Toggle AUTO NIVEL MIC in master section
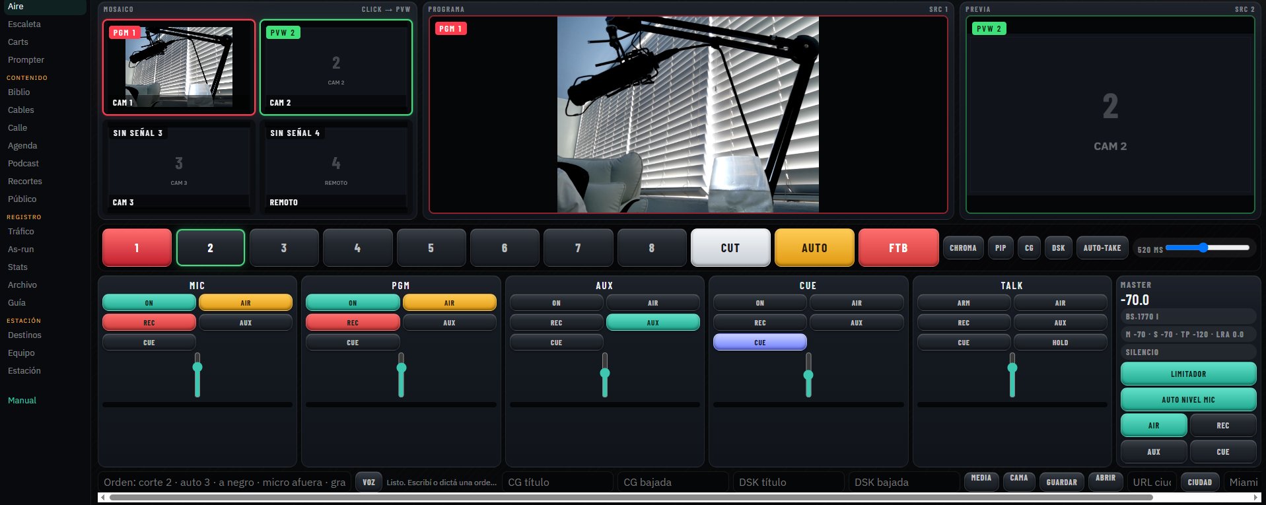Screen dimensions: 1266x505 click(1188, 399)
